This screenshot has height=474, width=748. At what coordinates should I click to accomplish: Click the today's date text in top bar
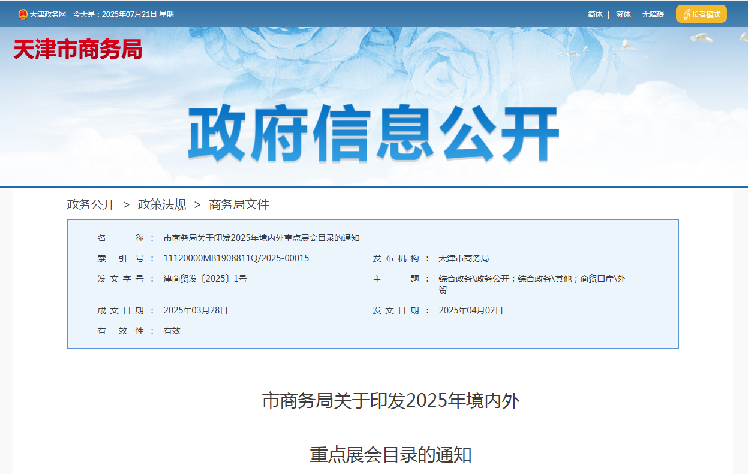(127, 14)
